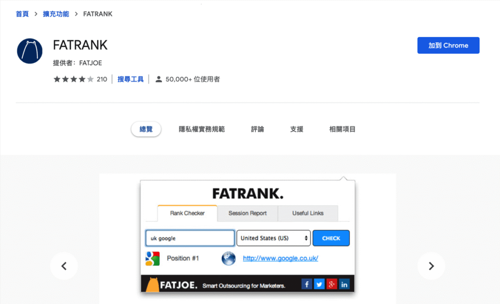The height and width of the screenshot is (304, 500).
Task: Click the orange FATJOE mascot icon
Action: [x=152, y=285]
